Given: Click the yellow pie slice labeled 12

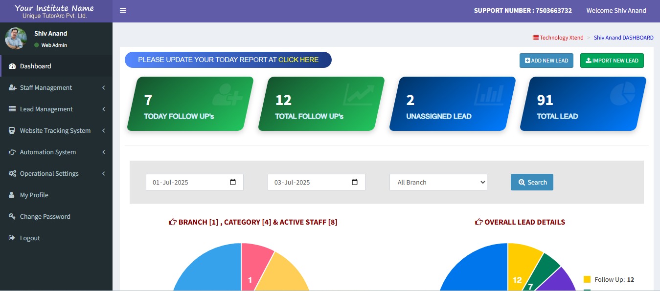Looking at the screenshot, I should 520,269.
